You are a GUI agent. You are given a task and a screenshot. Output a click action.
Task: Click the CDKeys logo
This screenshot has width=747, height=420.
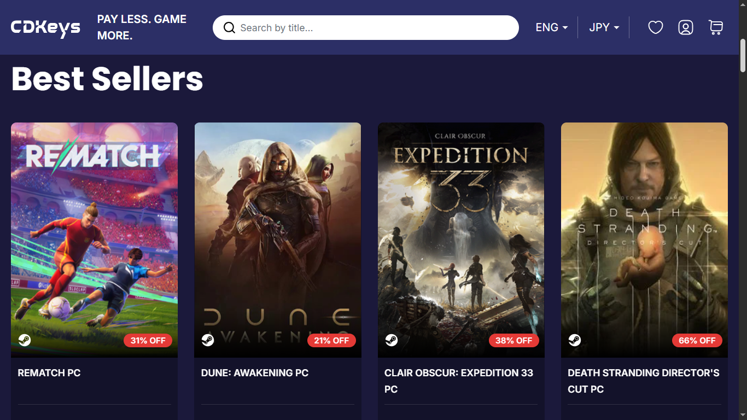pos(45,27)
